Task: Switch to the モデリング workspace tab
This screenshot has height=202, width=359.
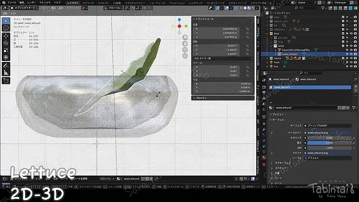Action: 88,3
